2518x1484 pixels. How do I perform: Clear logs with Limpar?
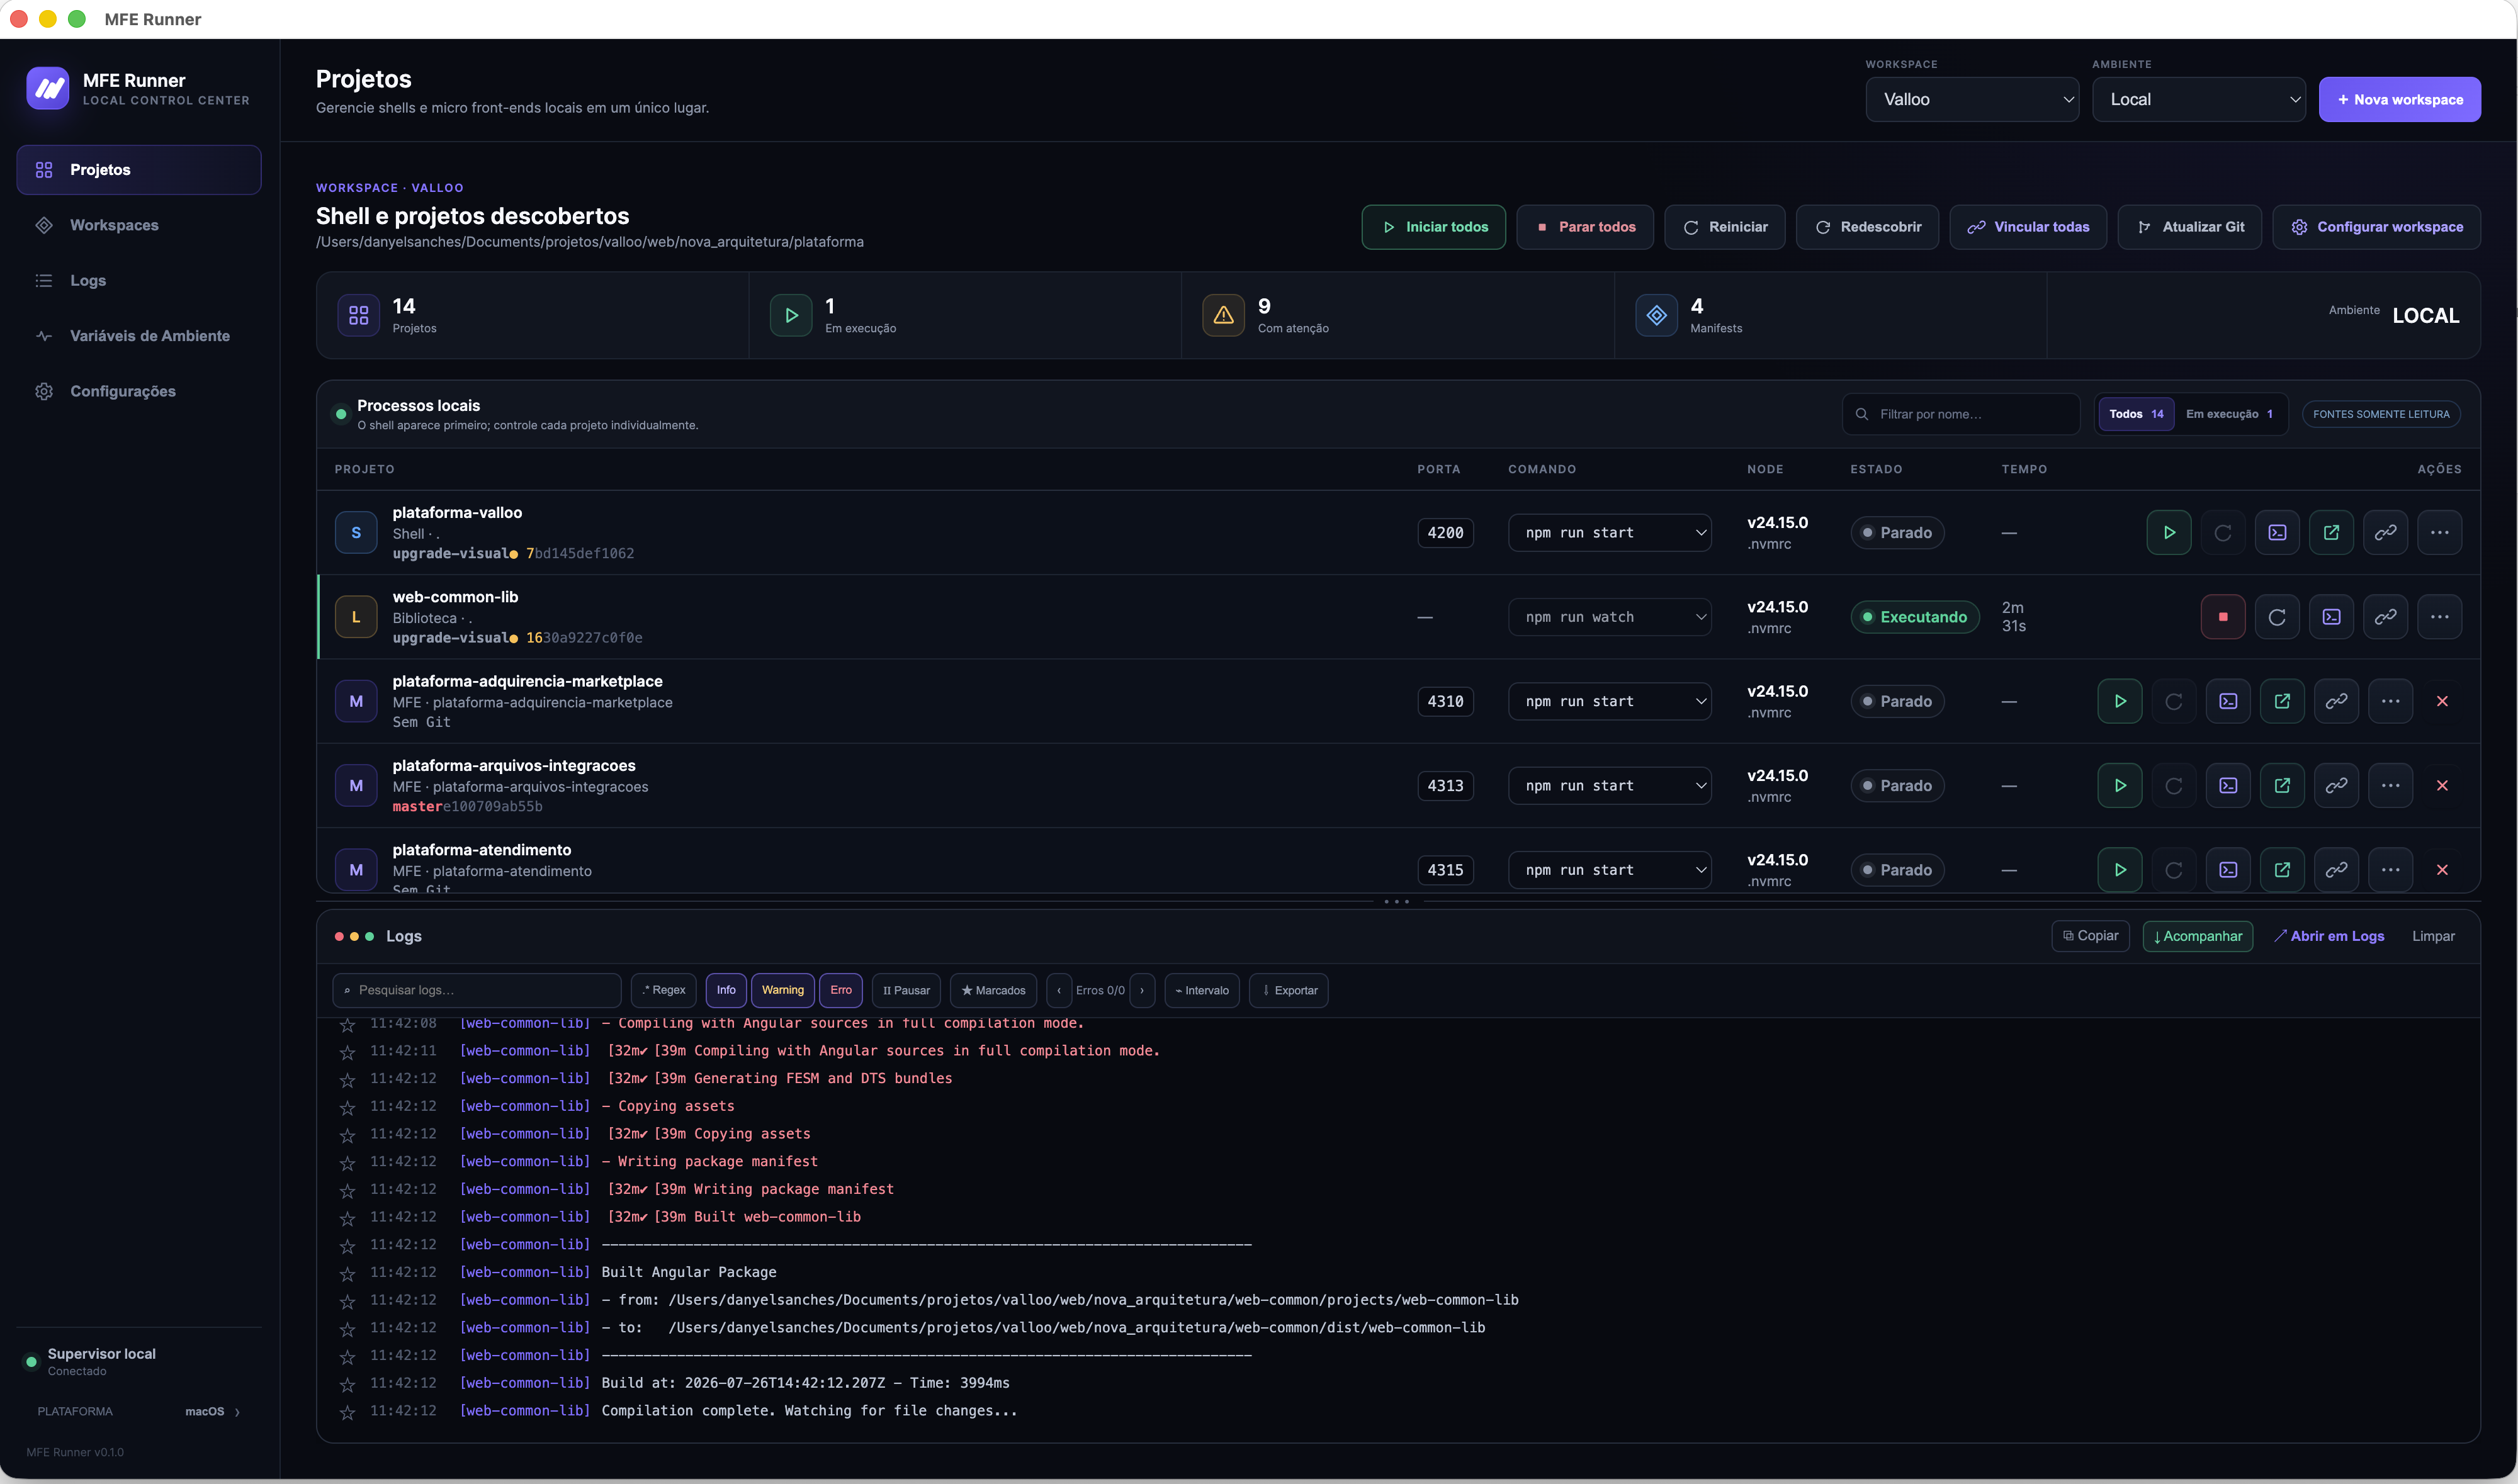[x=2432, y=936]
